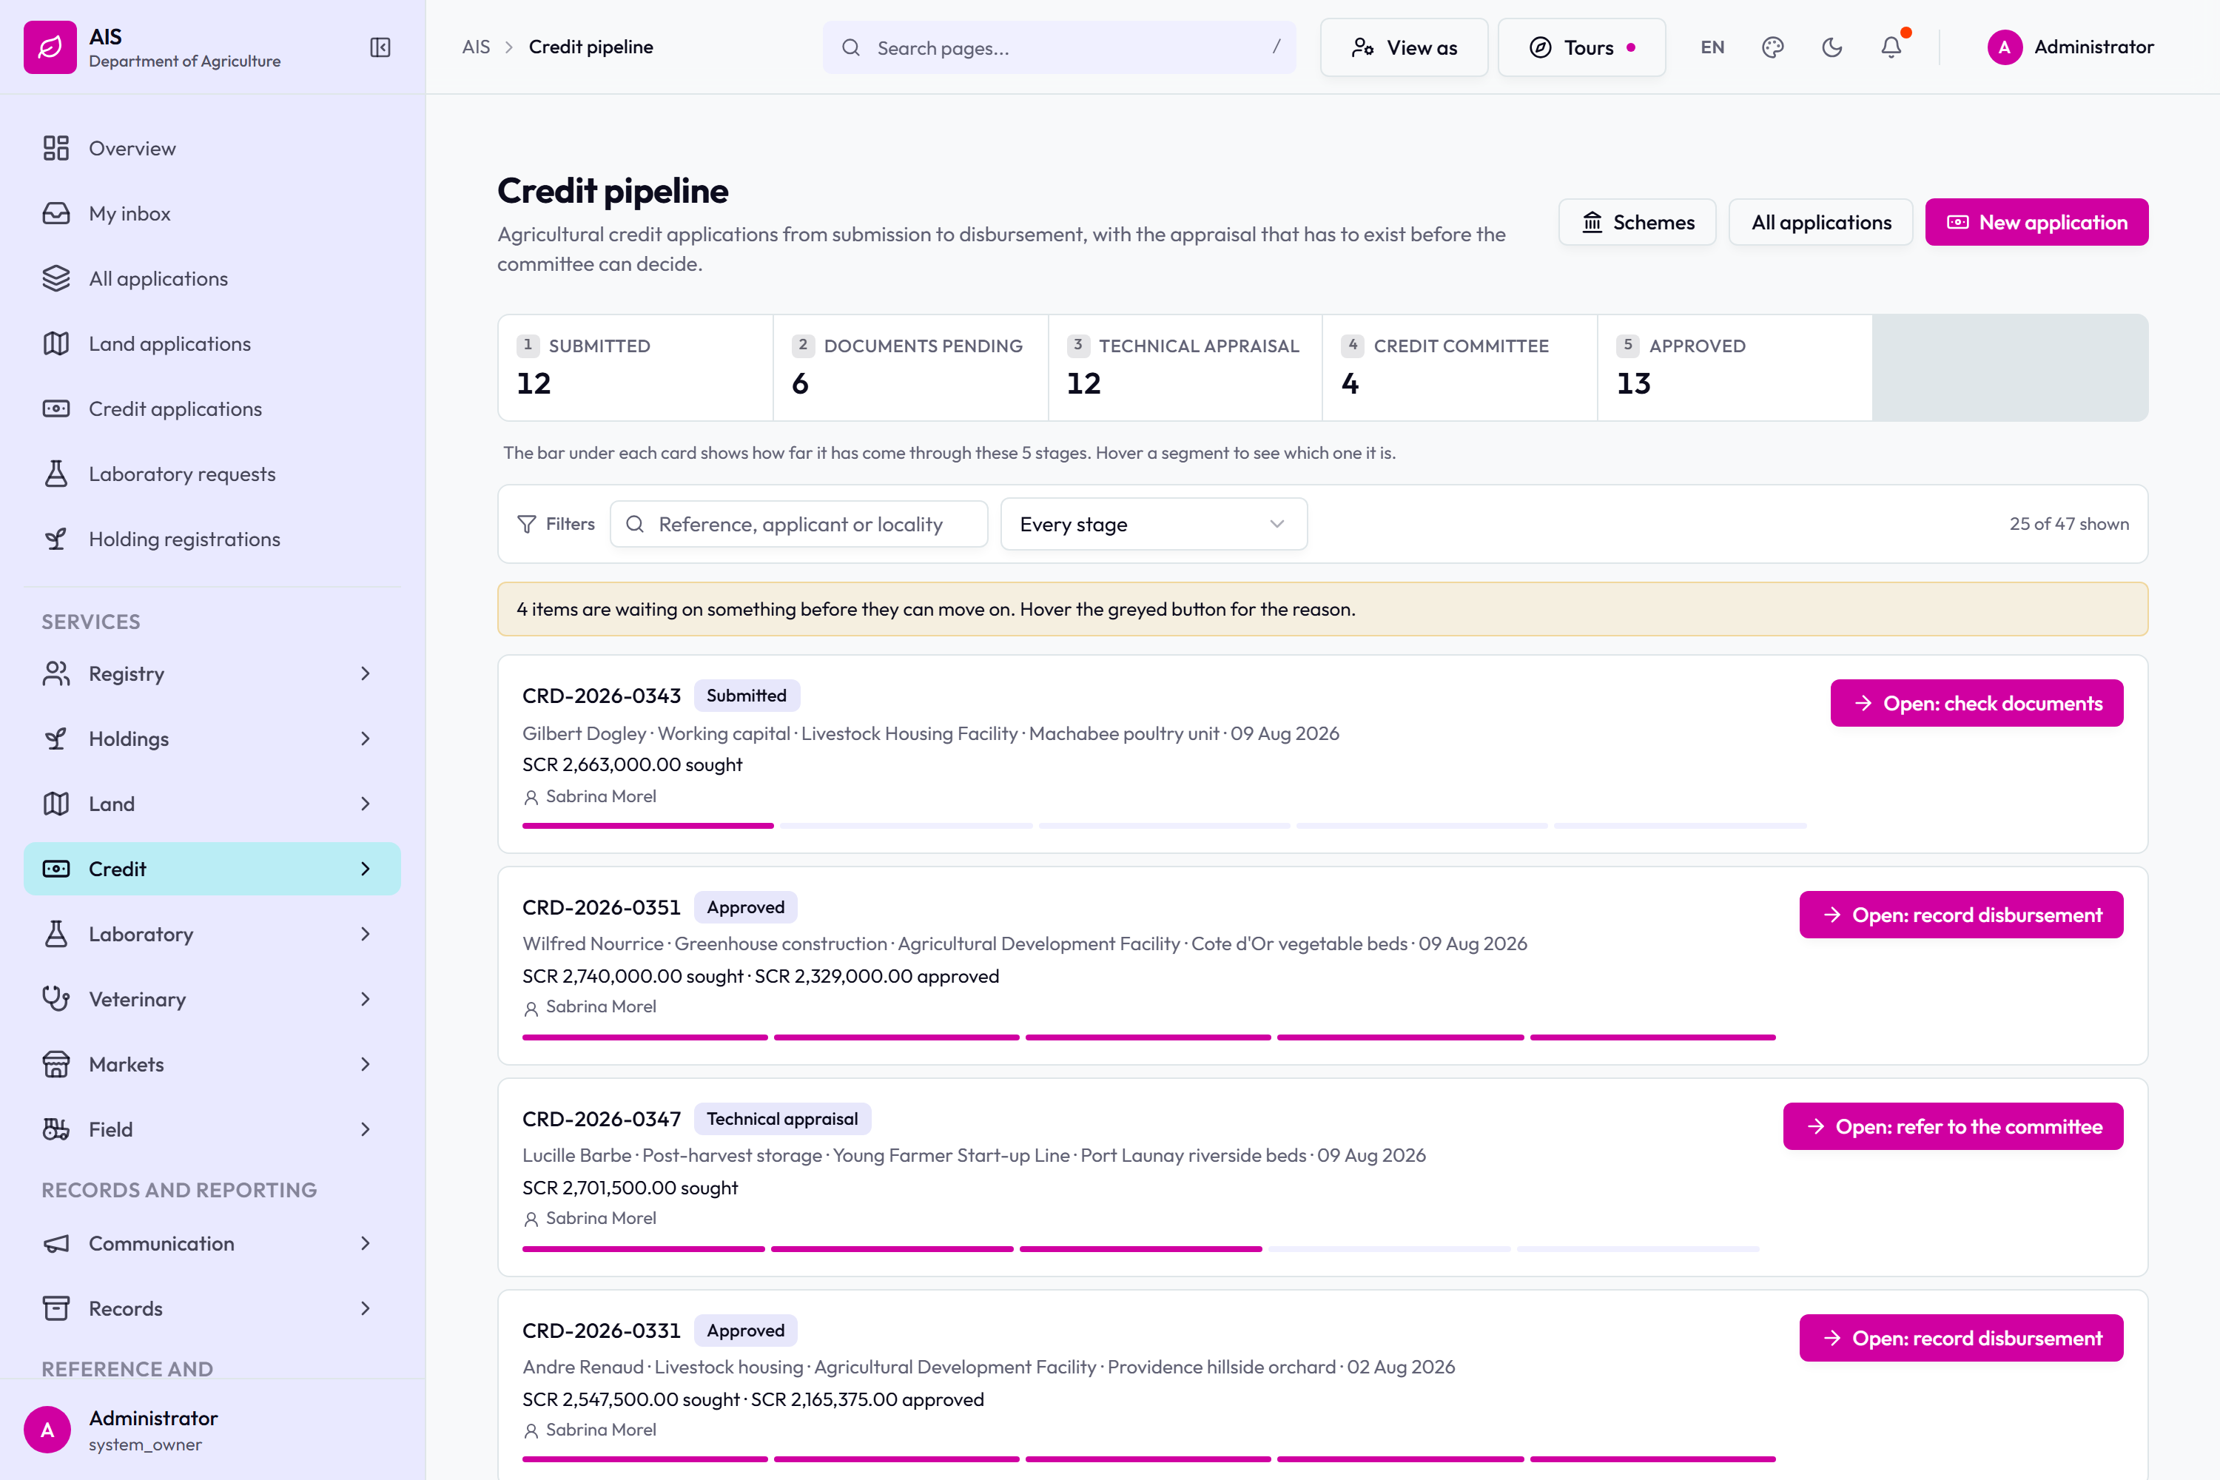Expand the Veterinary section
Screen dimensions: 2220x1480
[x=212, y=1000]
